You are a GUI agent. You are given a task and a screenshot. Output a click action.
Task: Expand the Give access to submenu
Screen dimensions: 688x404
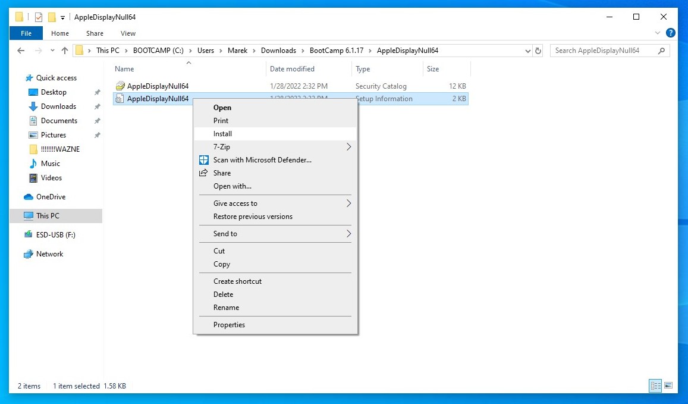(x=275, y=203)
